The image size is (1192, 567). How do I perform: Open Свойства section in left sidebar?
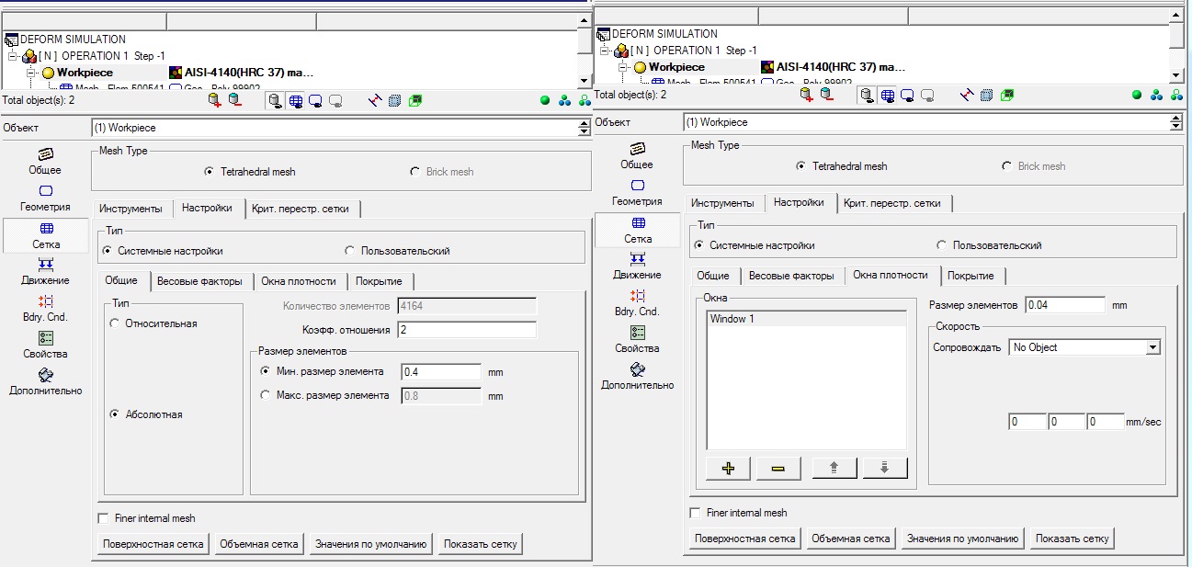(45, 345)
